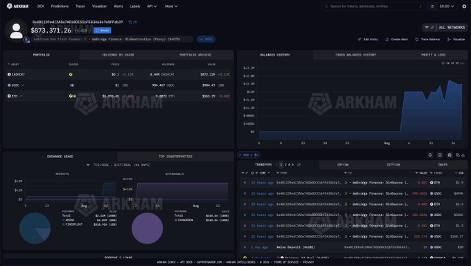Open the Predictions menu item

(x=60, y=6)
